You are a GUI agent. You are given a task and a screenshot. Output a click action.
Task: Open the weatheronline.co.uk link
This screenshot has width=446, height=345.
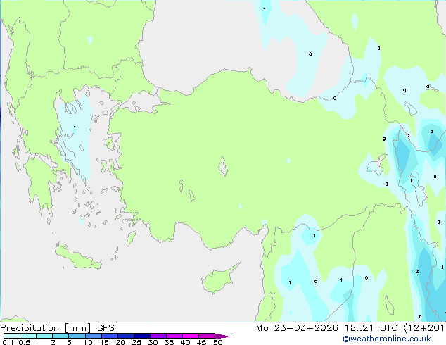(x=386, y=339)
